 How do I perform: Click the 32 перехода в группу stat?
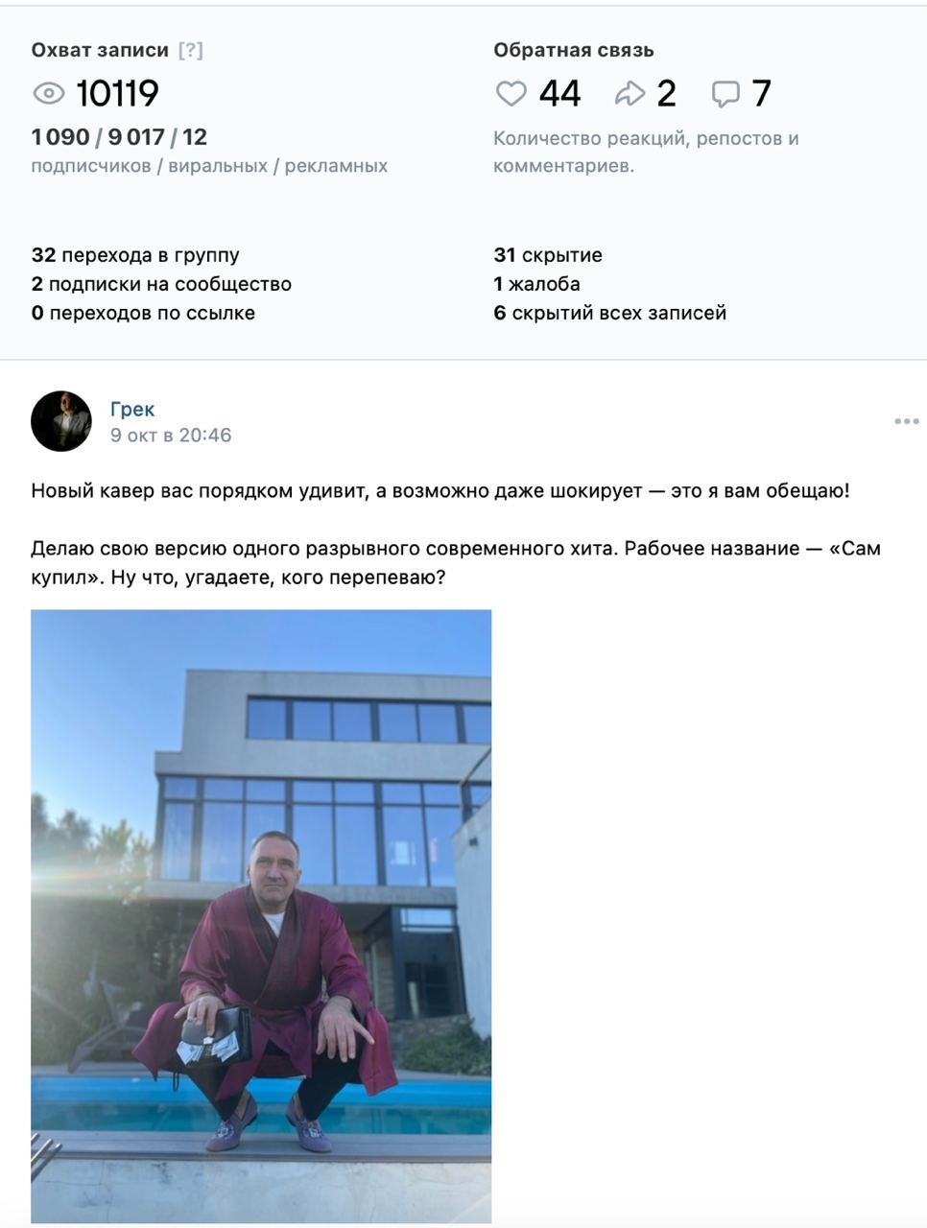pyautogui.click(x=135, y=255)
